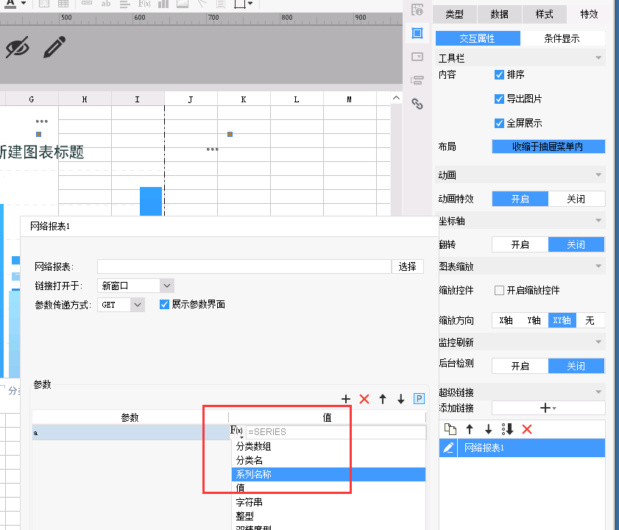The width and height of the screenshot is (619, 530).
Task: Move parameter down with the arrow icon
Action: click(x=401, y=399)
